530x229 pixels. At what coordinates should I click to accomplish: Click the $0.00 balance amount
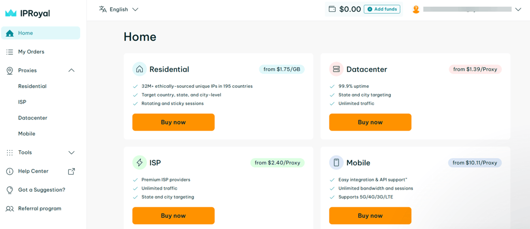pos(350,9)
